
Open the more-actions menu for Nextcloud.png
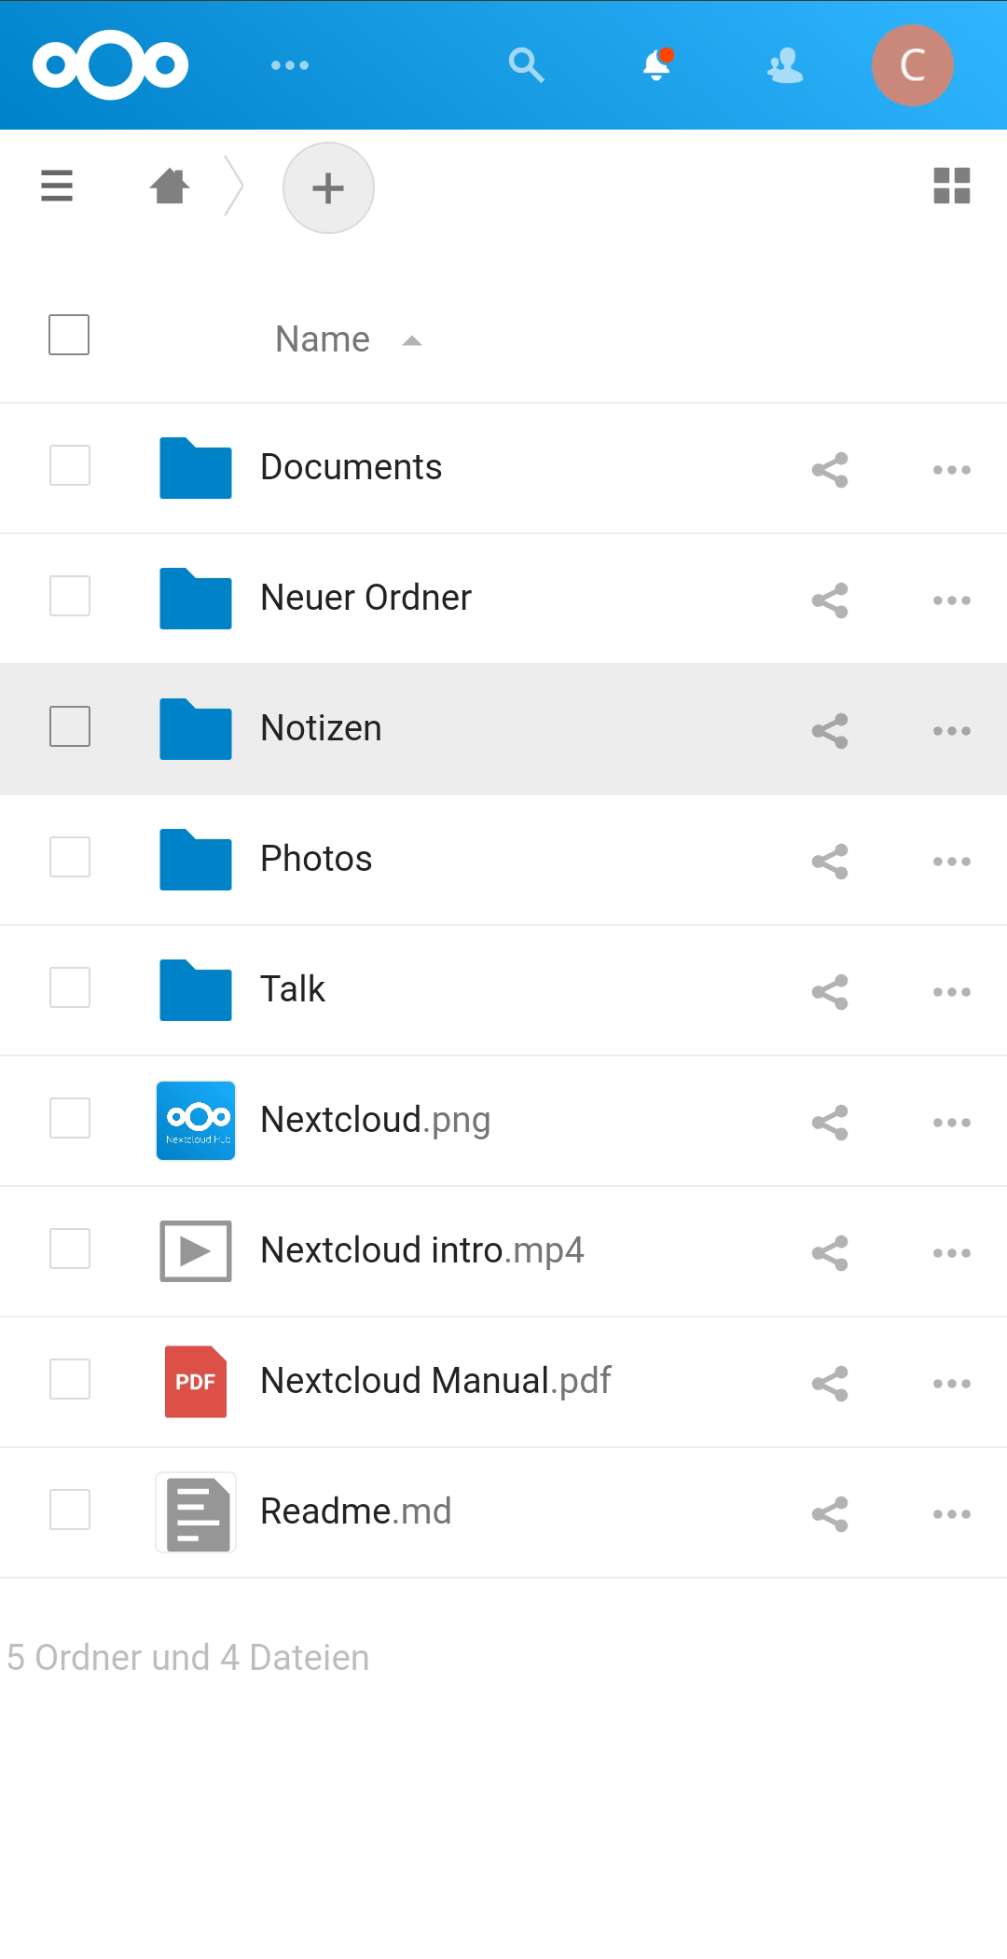click(951, 1122)
